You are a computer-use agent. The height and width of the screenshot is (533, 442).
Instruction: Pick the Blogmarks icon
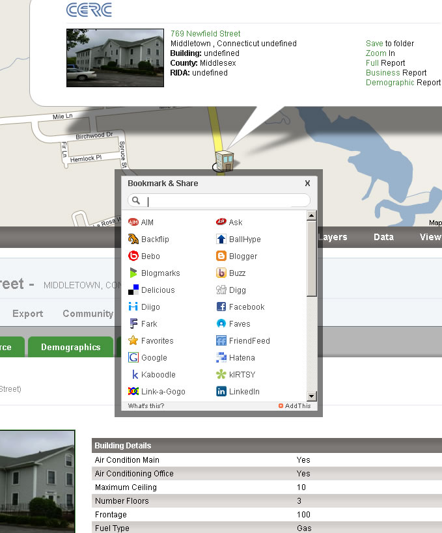pos(133,273)
